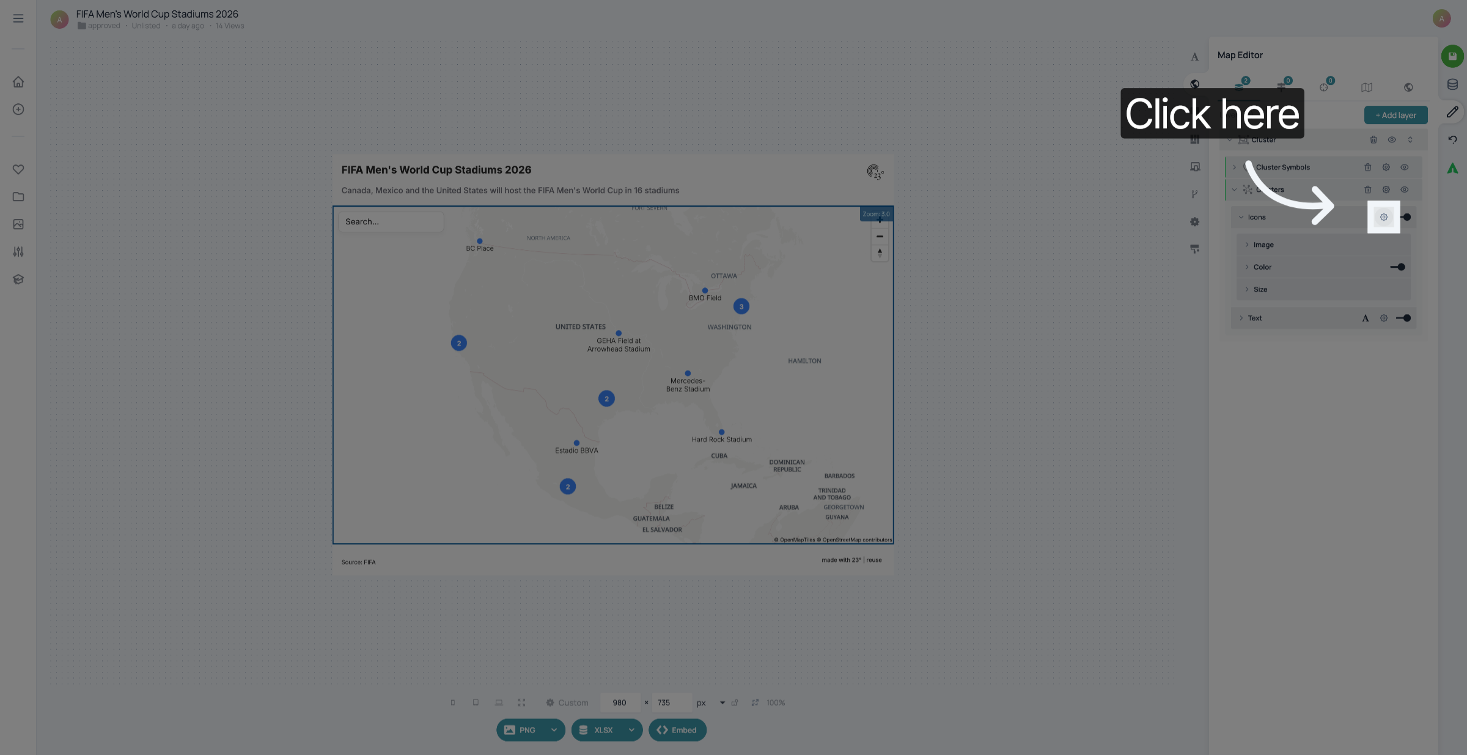The height and width of the screenshot is (755, 1467).
Task: Switch to the folded map tab
Action: tap(1367, 87)
